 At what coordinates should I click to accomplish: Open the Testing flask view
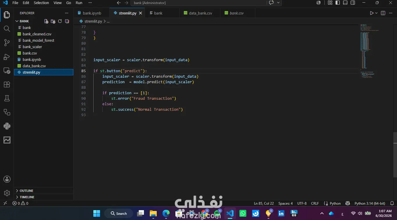tap(7, 98)
